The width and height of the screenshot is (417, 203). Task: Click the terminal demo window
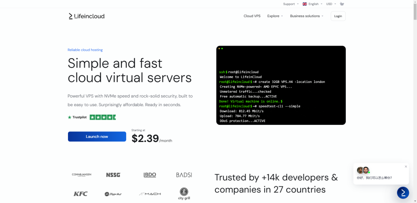coord(281,85)
